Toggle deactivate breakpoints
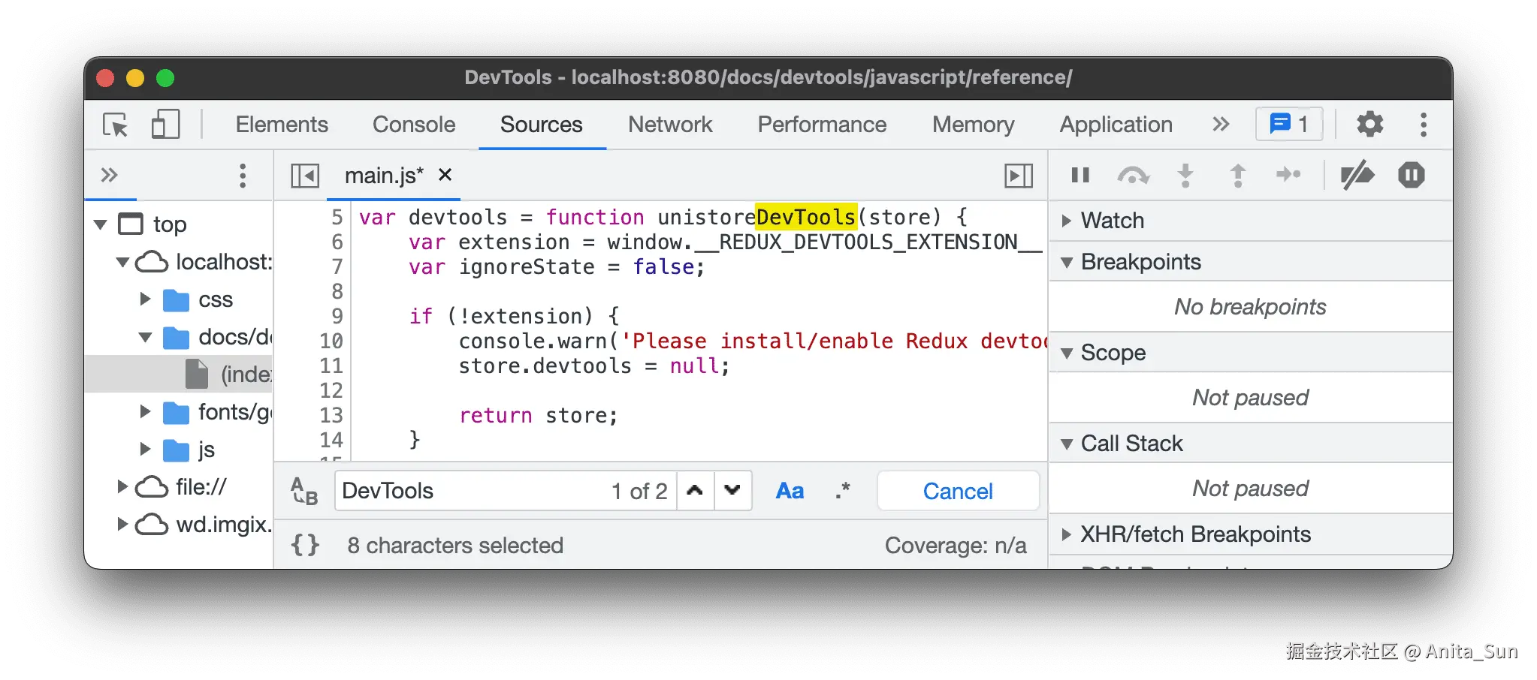 click(x=1357, y=176)
